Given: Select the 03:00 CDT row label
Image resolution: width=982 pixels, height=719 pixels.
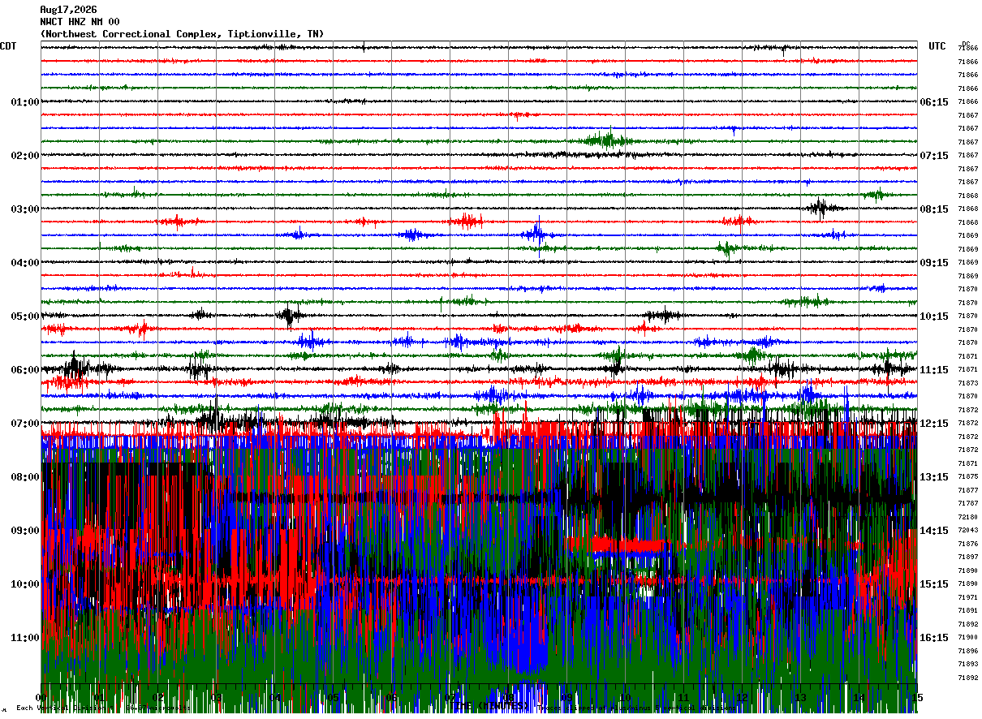Looking at the screenshot, I should click(25, 209).
